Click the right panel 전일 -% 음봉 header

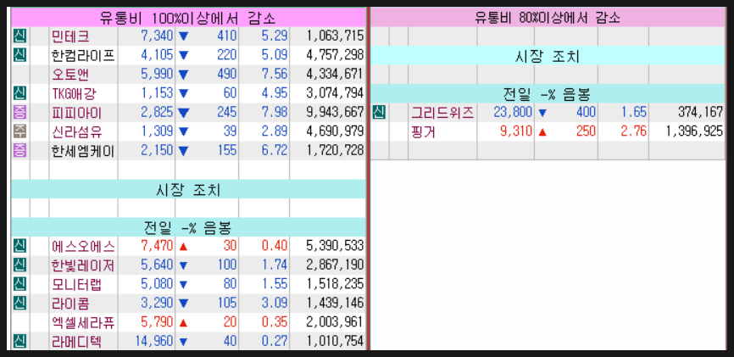(548, 94)
